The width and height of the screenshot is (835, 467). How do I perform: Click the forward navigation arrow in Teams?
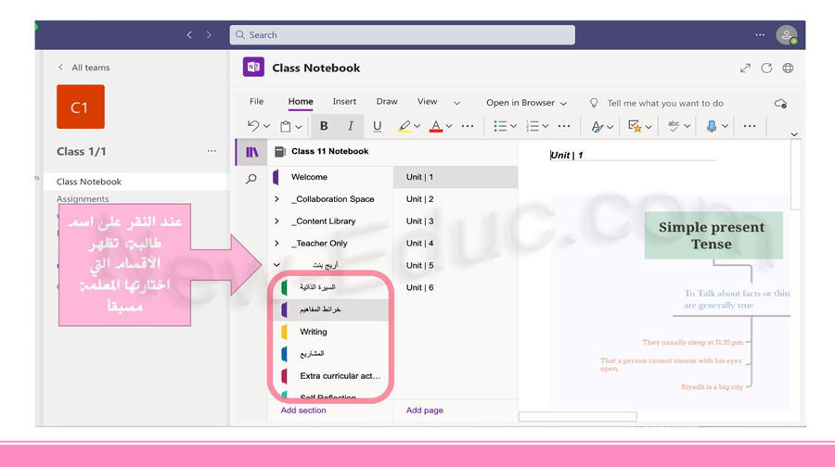coord(209,34)
